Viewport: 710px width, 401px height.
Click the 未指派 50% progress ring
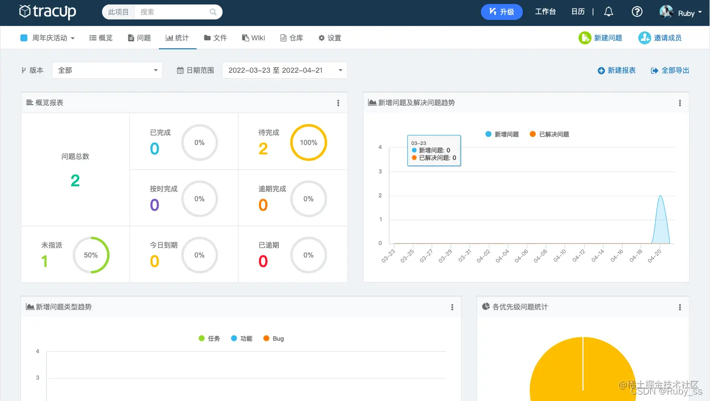tap(91, 255)
